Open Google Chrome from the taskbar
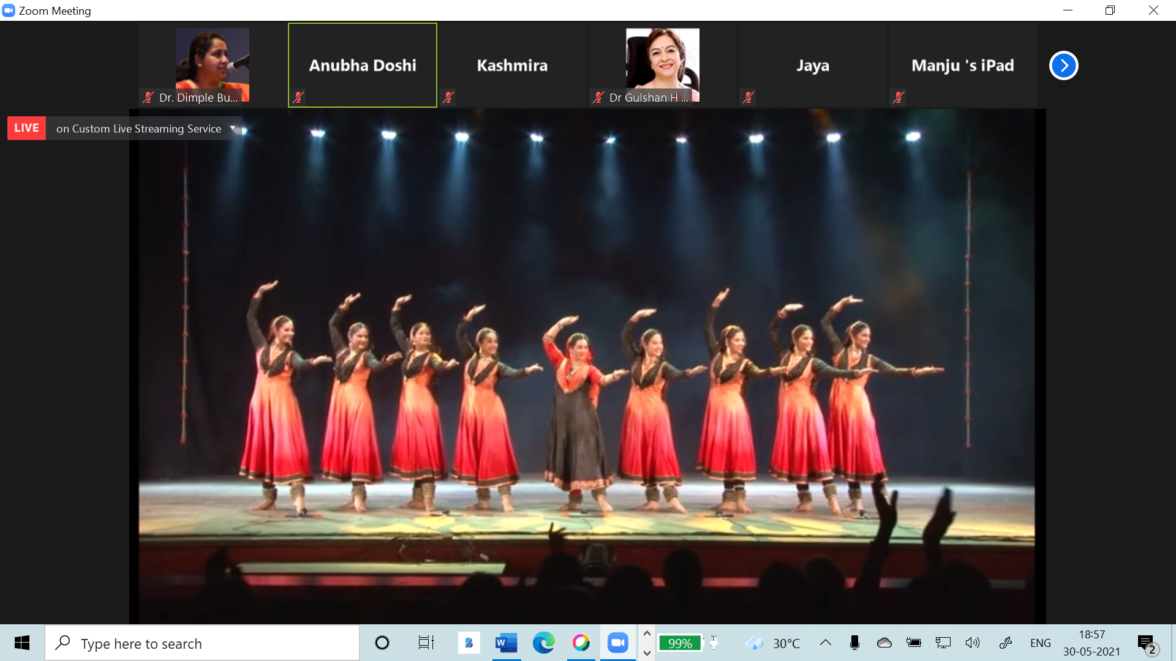Viewport: 1176px width, 661px height. pyautogui.click(x=581, y=643)
